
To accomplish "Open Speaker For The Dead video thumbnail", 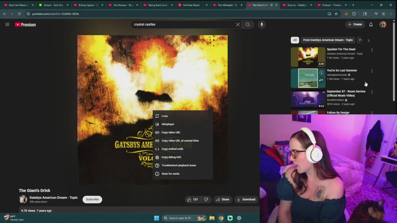I will [x=308, y=57].
